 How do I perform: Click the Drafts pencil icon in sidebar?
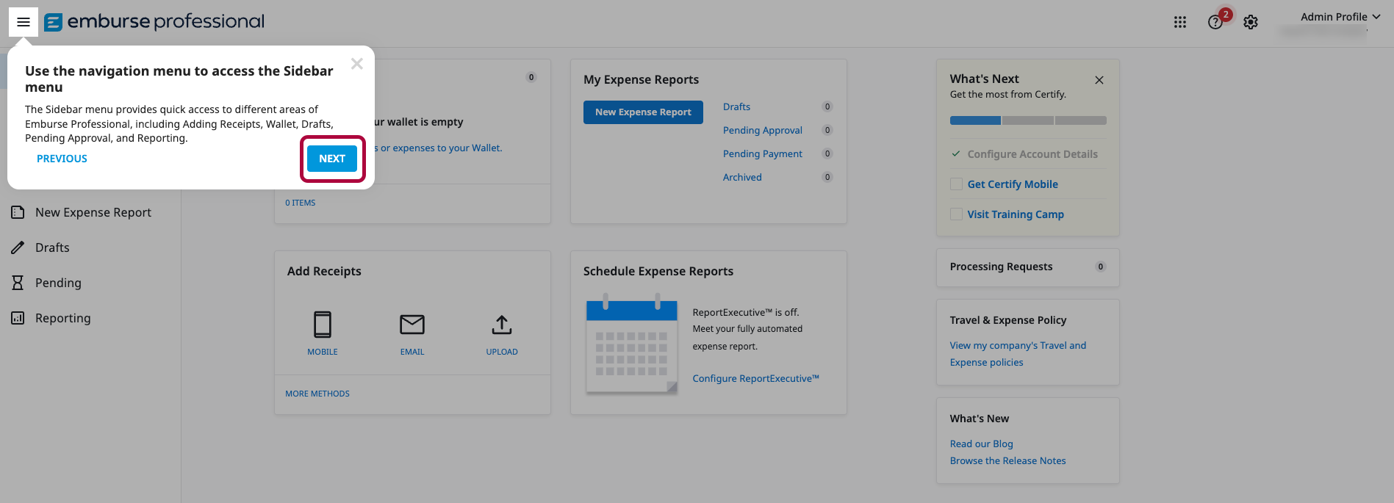18,247
